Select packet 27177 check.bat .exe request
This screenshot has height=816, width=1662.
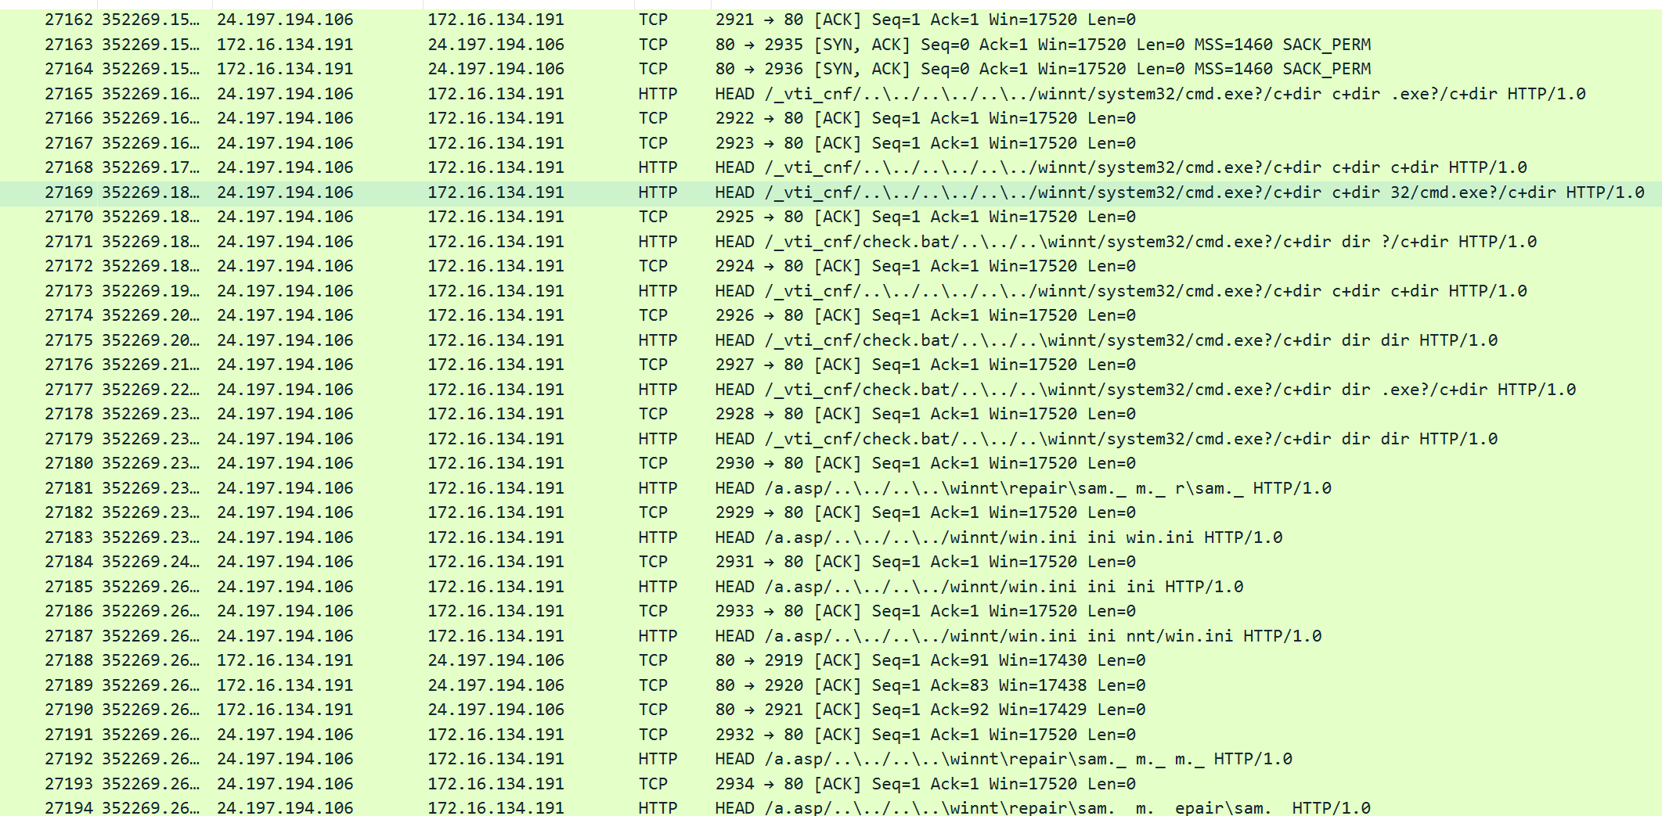click(x=831, y=390)
